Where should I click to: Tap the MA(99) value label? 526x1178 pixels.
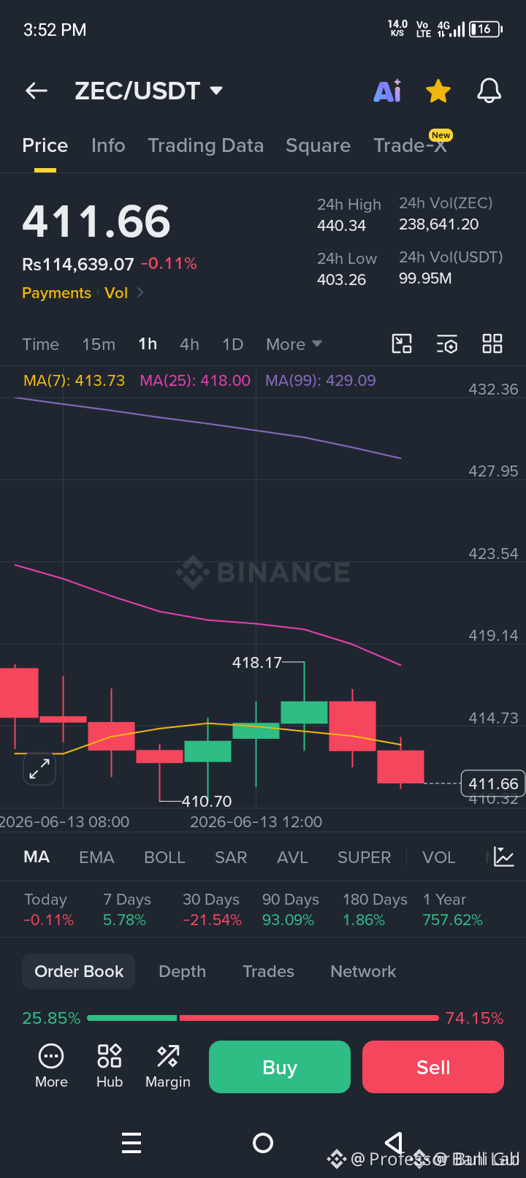point(321,381)
